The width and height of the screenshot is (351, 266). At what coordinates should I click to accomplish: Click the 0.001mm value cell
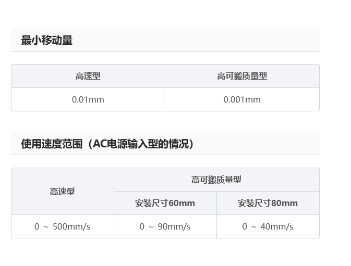pyautogui.click(x=242, y=99)
